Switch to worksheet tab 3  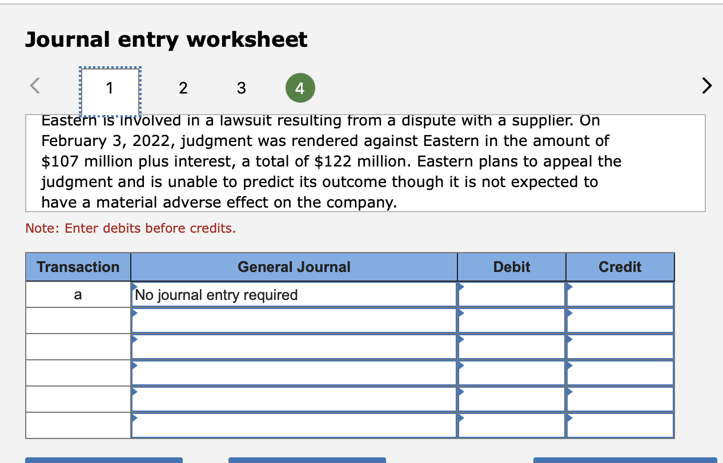coord(241,88)
